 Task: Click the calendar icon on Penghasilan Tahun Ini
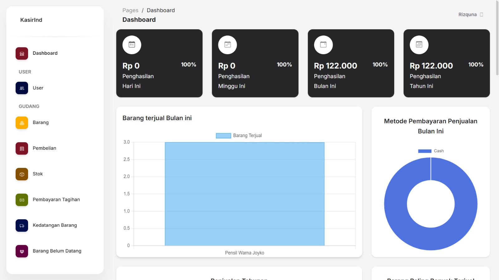coord(419,45)
